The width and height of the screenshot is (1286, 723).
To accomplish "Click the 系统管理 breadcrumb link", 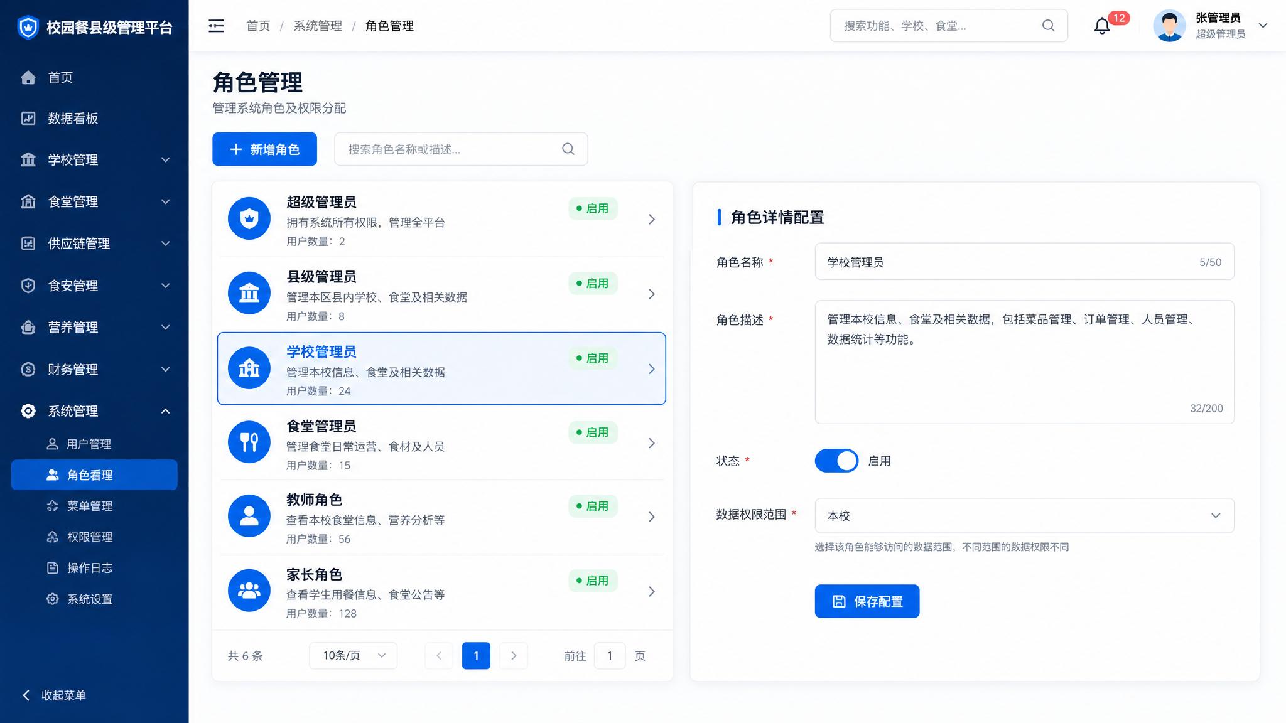I will coord(318,26).
